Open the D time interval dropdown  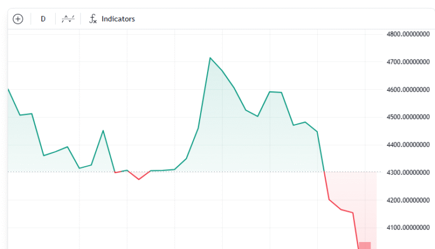click(x=43, y=19)
